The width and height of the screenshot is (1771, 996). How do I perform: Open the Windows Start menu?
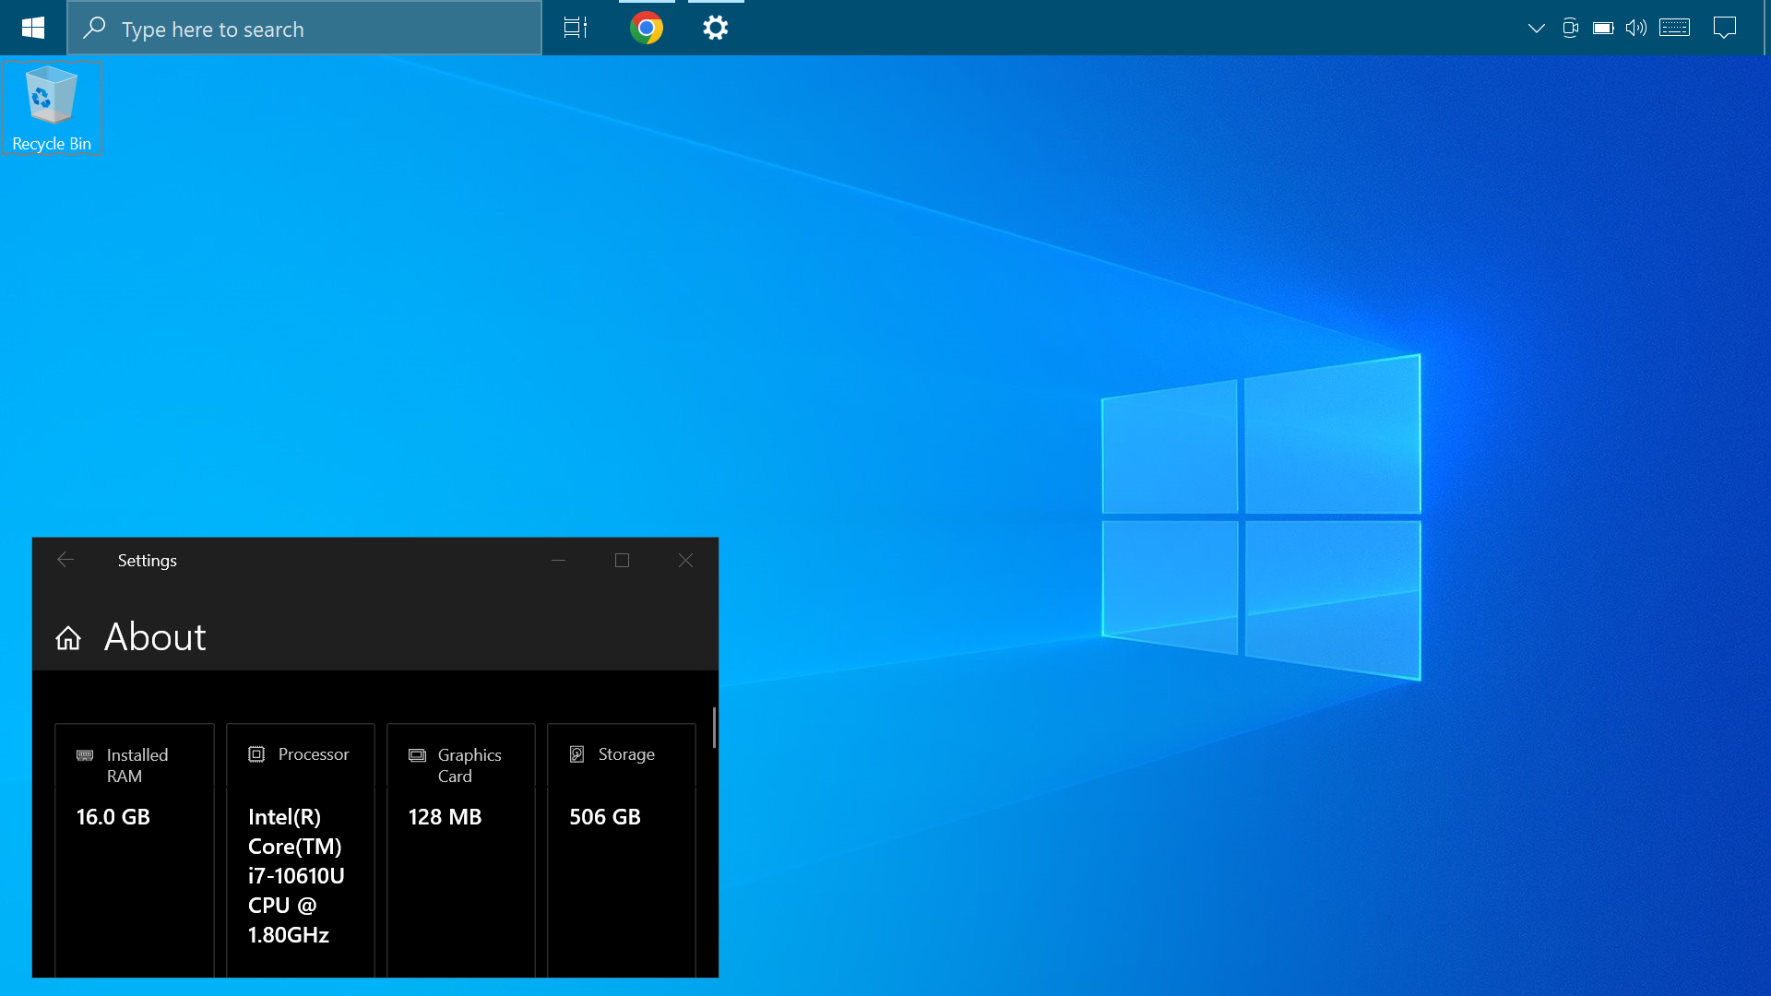(x=33, y=28)
